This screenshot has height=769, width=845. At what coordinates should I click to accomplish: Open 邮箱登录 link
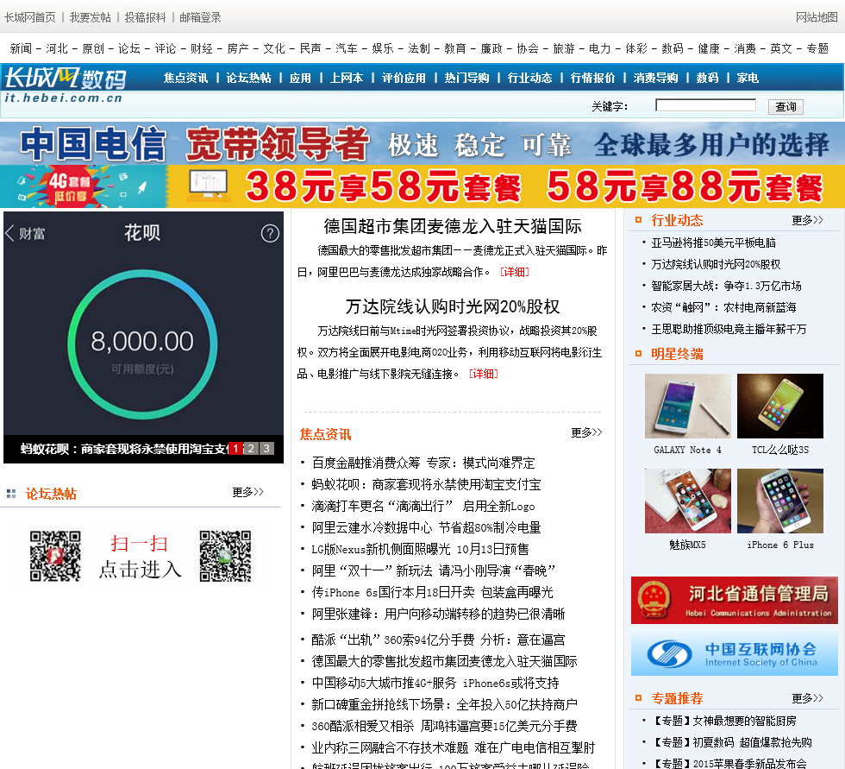[x=200, y=17]
